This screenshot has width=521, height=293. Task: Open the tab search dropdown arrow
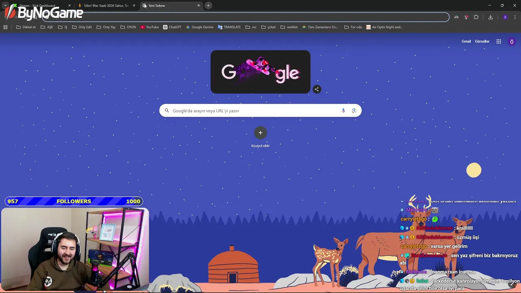5,5
